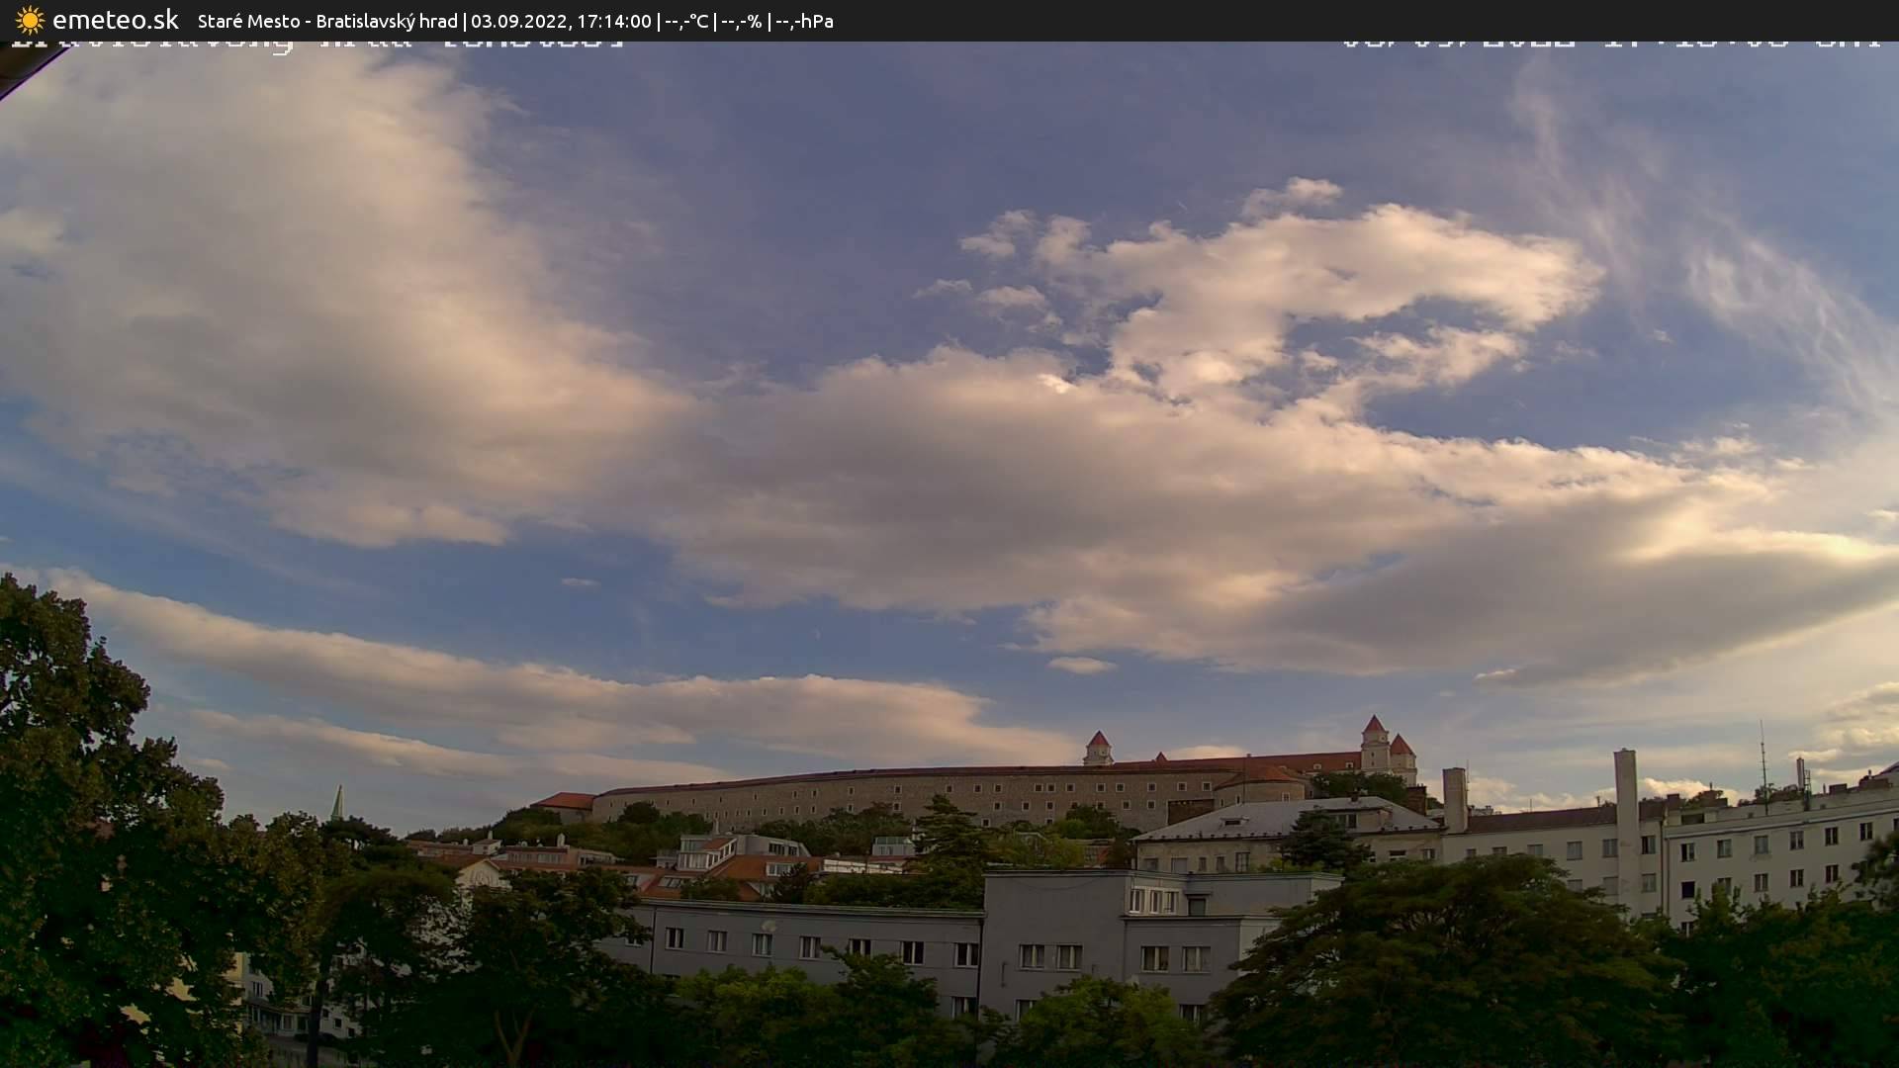Screen dimensions: 1899x1068
Task: Click the castle's left red-roofed tower
Action: [1098, 748]
